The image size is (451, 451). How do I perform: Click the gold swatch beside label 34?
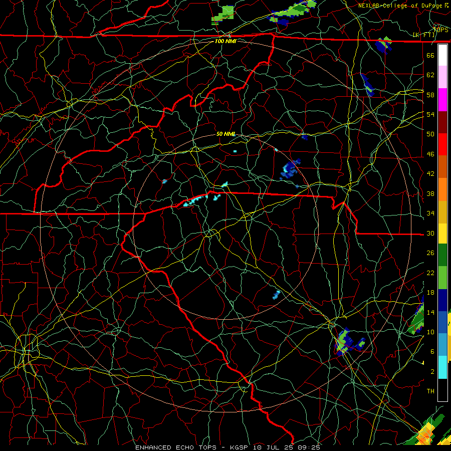point(442,212)
